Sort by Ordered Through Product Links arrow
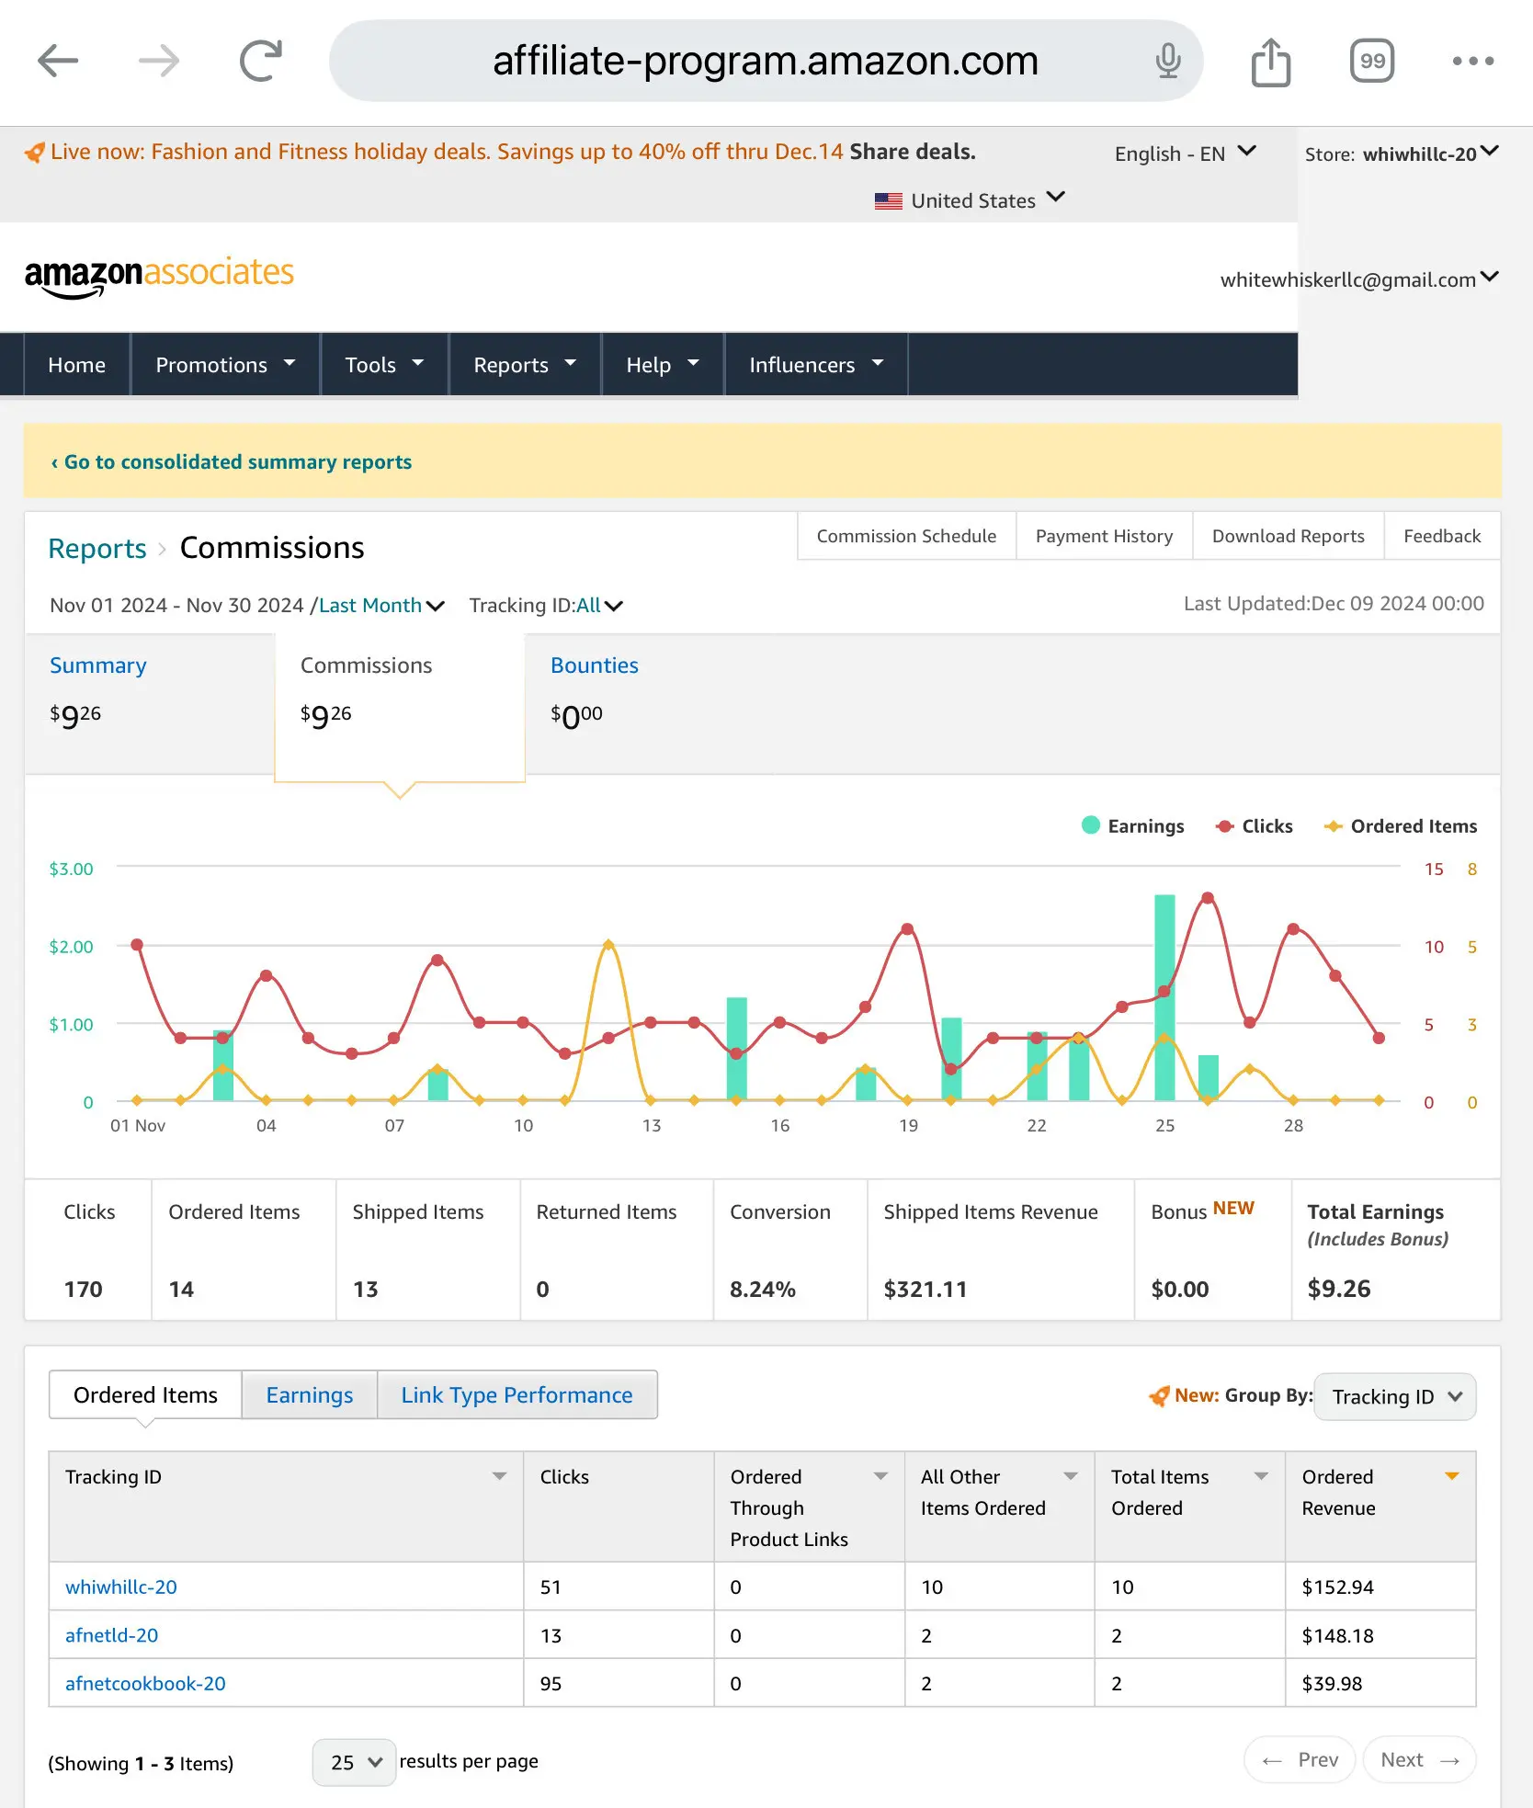This screenshot has width=1533, height=1808. click(880, 1476)
